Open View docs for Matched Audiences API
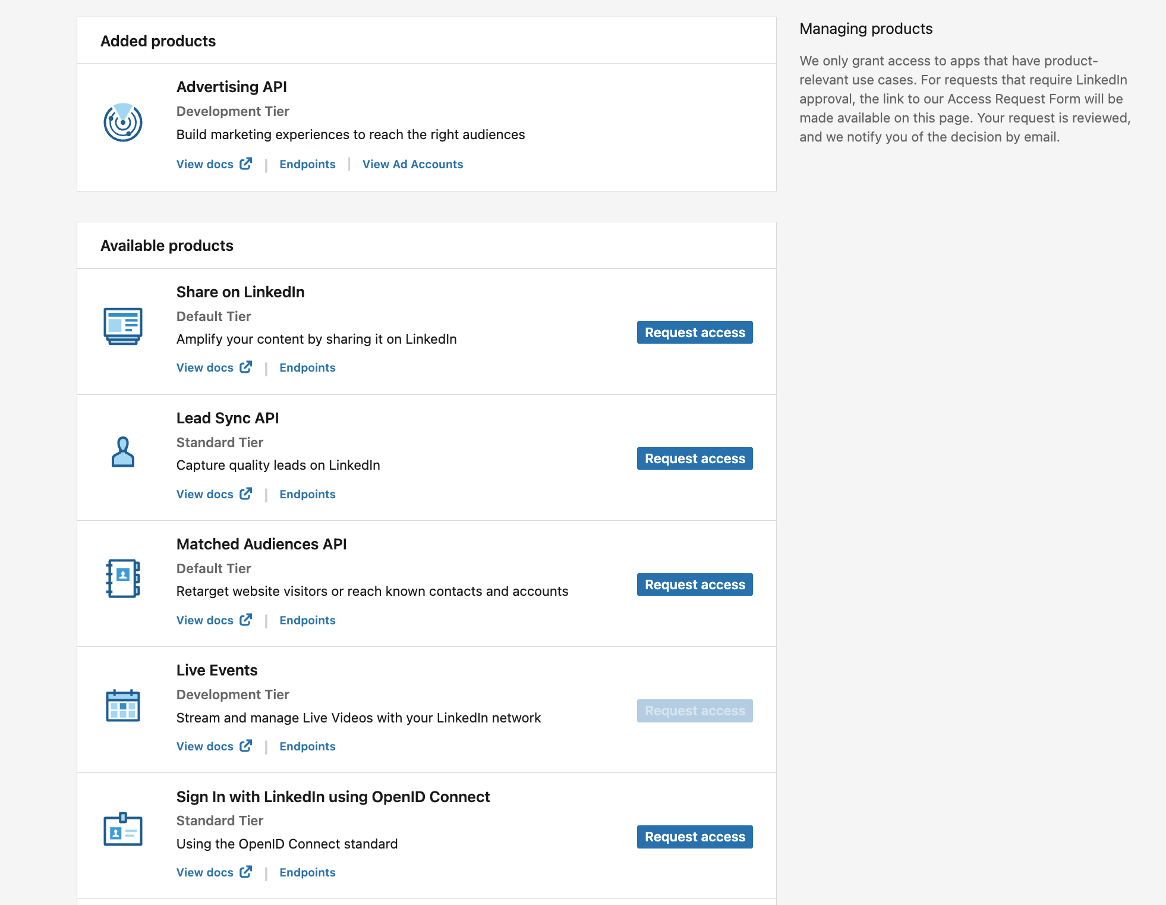The width and height of the screenshot is (1166, 905). pyautogui.click(x=214, y=620)
